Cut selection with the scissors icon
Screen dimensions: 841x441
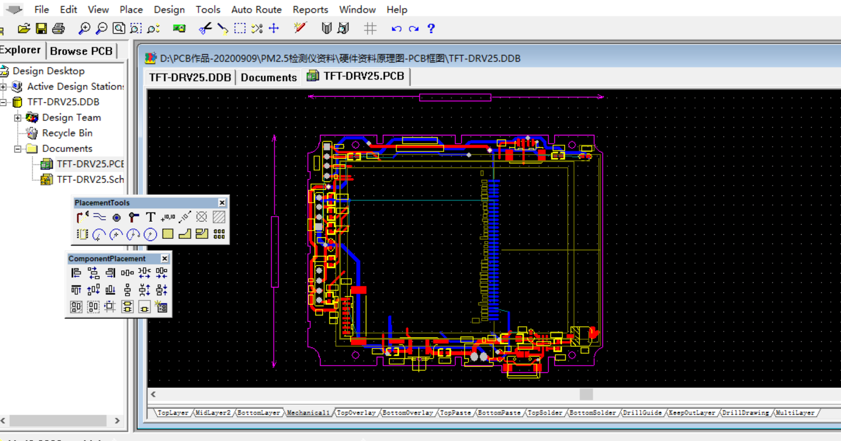(x=205, y=28)
